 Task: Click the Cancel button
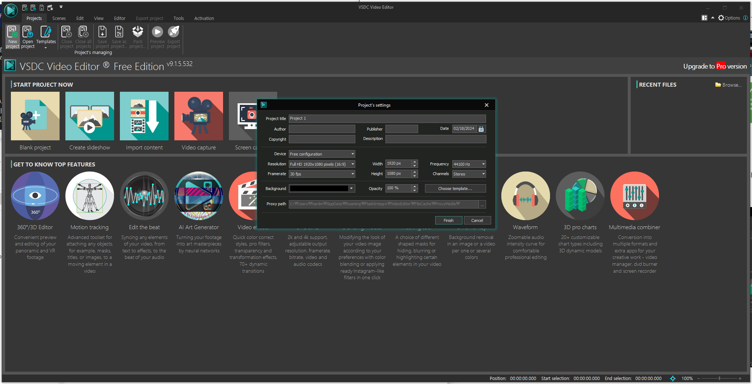click(x=477, y=220)
